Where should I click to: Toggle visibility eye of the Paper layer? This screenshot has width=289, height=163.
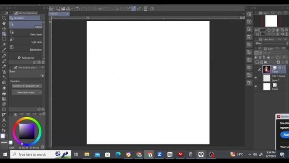click(x=256, y=86)
